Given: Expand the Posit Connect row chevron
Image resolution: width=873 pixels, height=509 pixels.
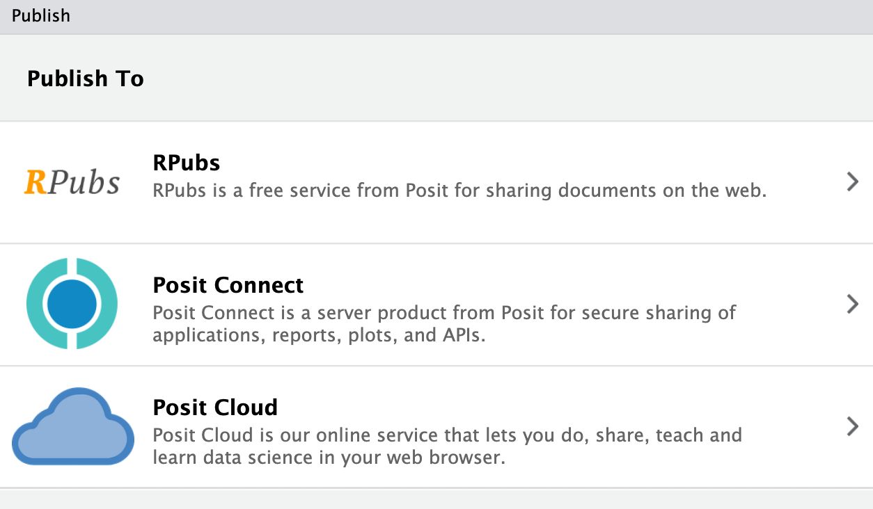Looking at the screenshot, I should point(852,304).
